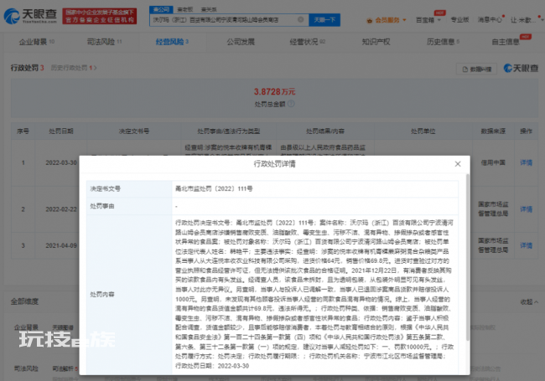Switch to the 公司发展 tab
The height and width of the screenshot is (381, 545).
click(241, 42)
